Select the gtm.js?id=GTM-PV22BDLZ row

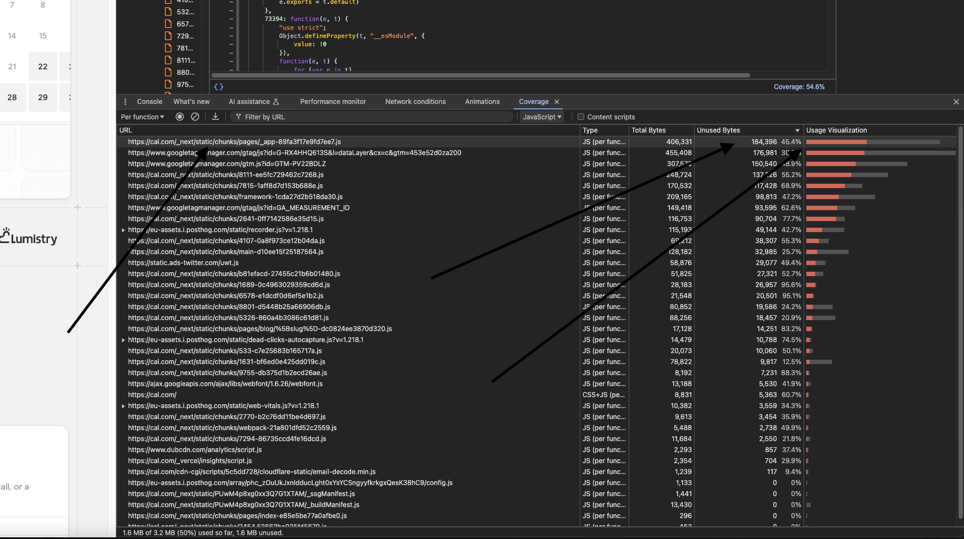point(537,164)
